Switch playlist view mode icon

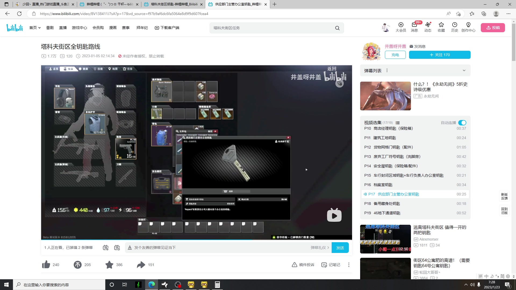[397, 123]
